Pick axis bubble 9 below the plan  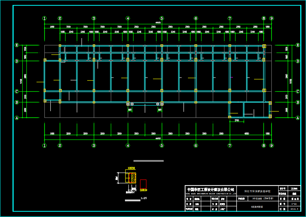pos(271,146)
